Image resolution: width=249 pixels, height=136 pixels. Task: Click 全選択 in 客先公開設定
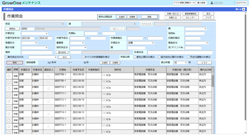pos(122,17)
